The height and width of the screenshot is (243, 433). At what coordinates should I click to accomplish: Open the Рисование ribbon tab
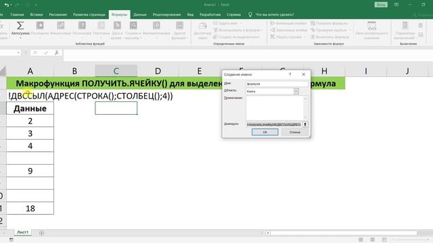pyautogui.click(x=58, y=15)
